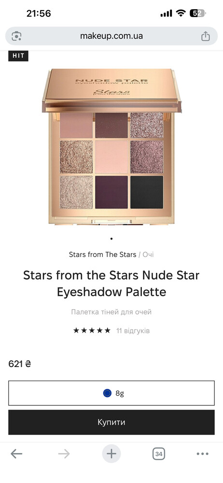Open the Nude Star palette product image
Image resolution: width=223 pixels, height=483 pixels.
(x=111, y=147)
